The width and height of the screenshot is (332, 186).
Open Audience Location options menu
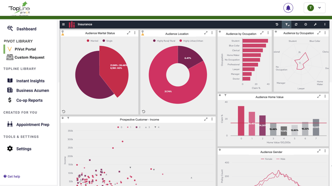(212, 33)
